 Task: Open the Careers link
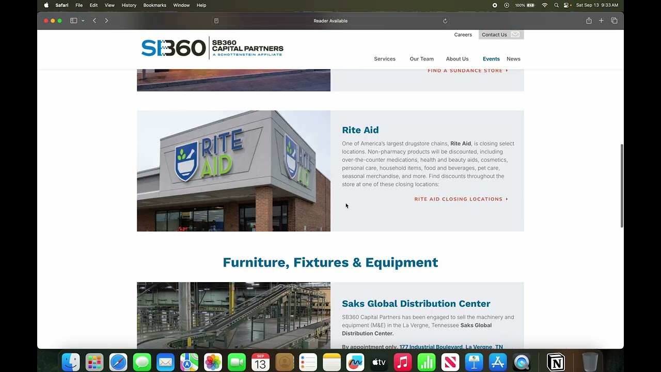click(463, 35)
